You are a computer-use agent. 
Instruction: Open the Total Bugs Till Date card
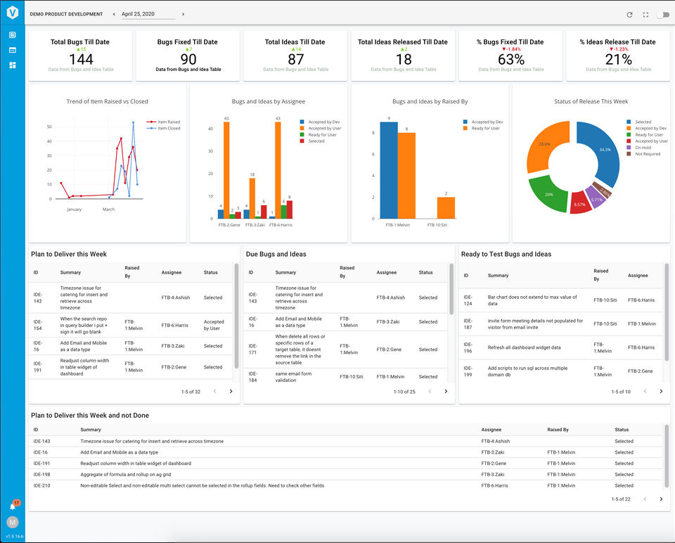[80, 56]
